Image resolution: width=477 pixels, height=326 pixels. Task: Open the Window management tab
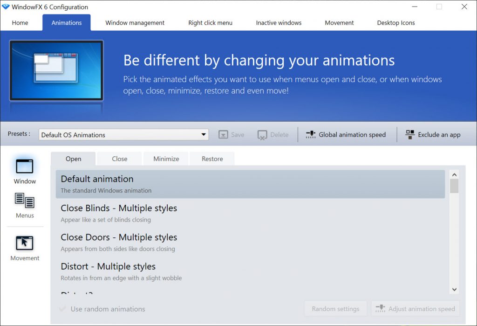click(135, 23)
